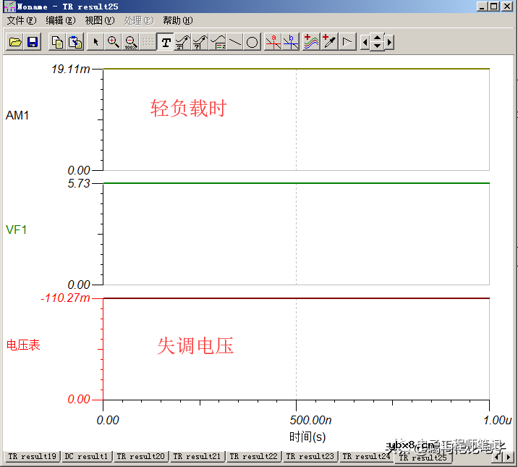Image resolution: width=518 pixels, height=467 pixels.
Task: Click the AM1 curve label
Action: coord(17,116)
